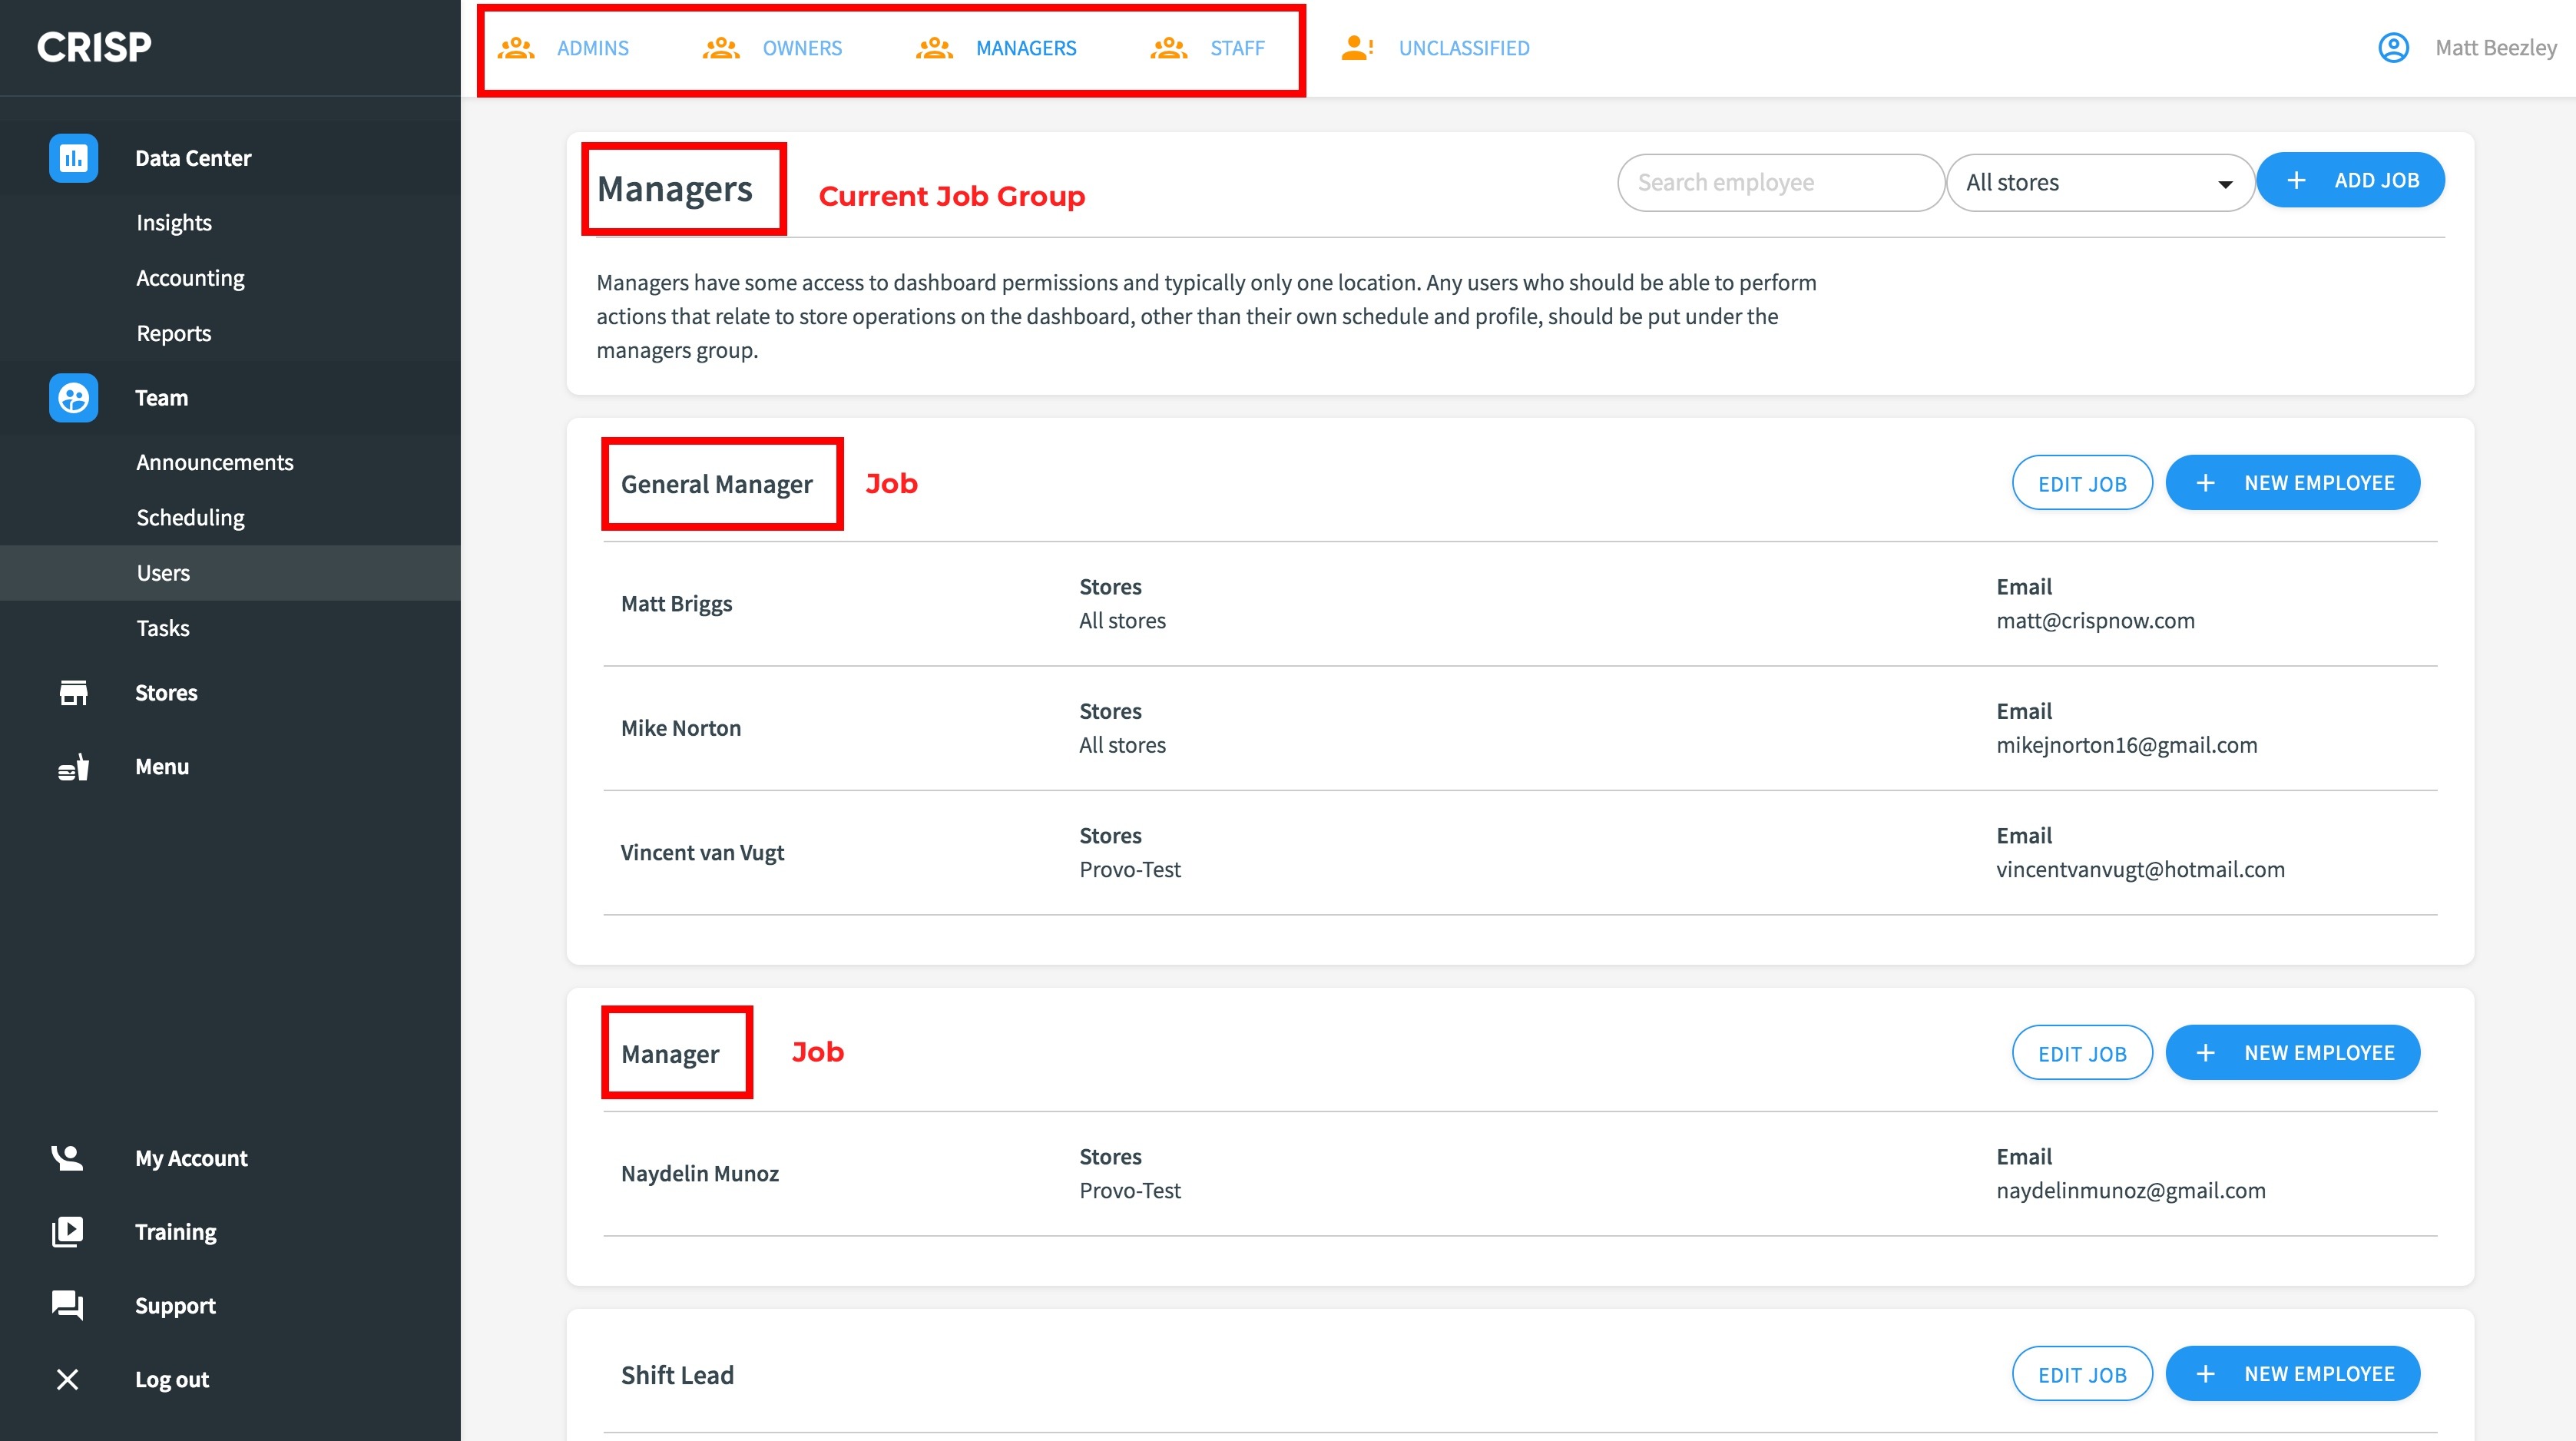Click the Unclassified person alert icon
This screenshot has width=2576, height=1441.
[x=1357, y=48]
